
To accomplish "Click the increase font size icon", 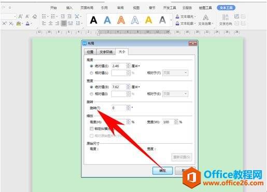I will [20, 17].
